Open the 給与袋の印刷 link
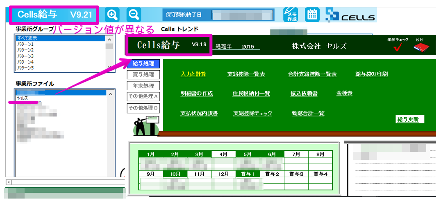 [x=372, y=74]
